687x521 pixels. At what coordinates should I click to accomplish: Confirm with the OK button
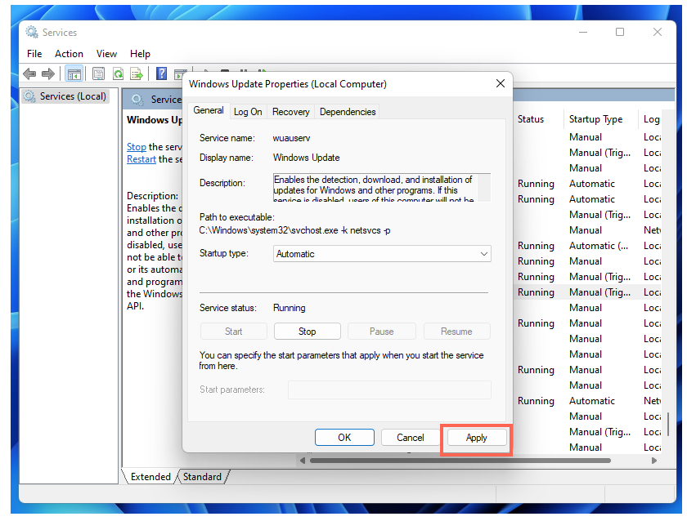point(344,438)
